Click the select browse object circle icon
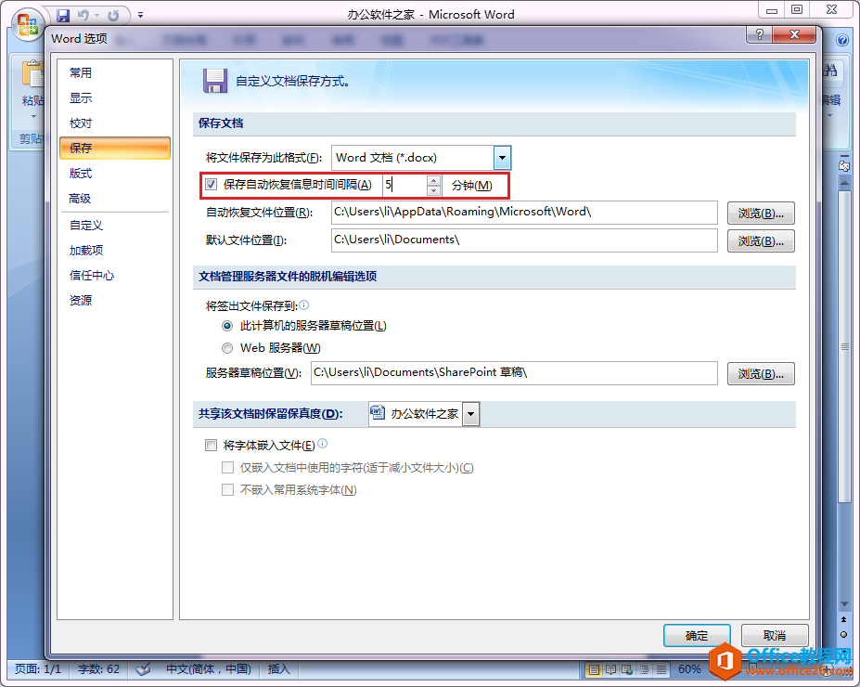 (x=844, y=634)
